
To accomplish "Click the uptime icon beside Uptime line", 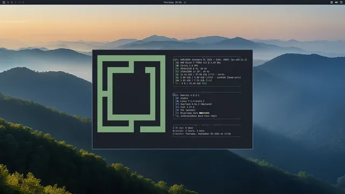I will [174, 131].
